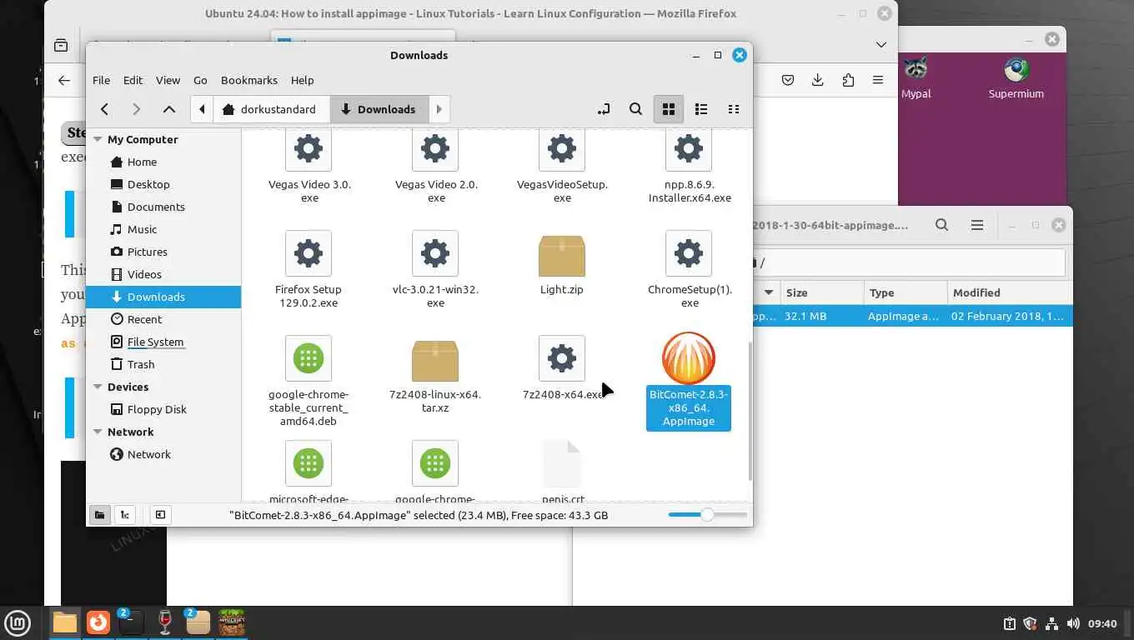Go up to the parent folder
1134x640 pixels.
pos(168,109)
